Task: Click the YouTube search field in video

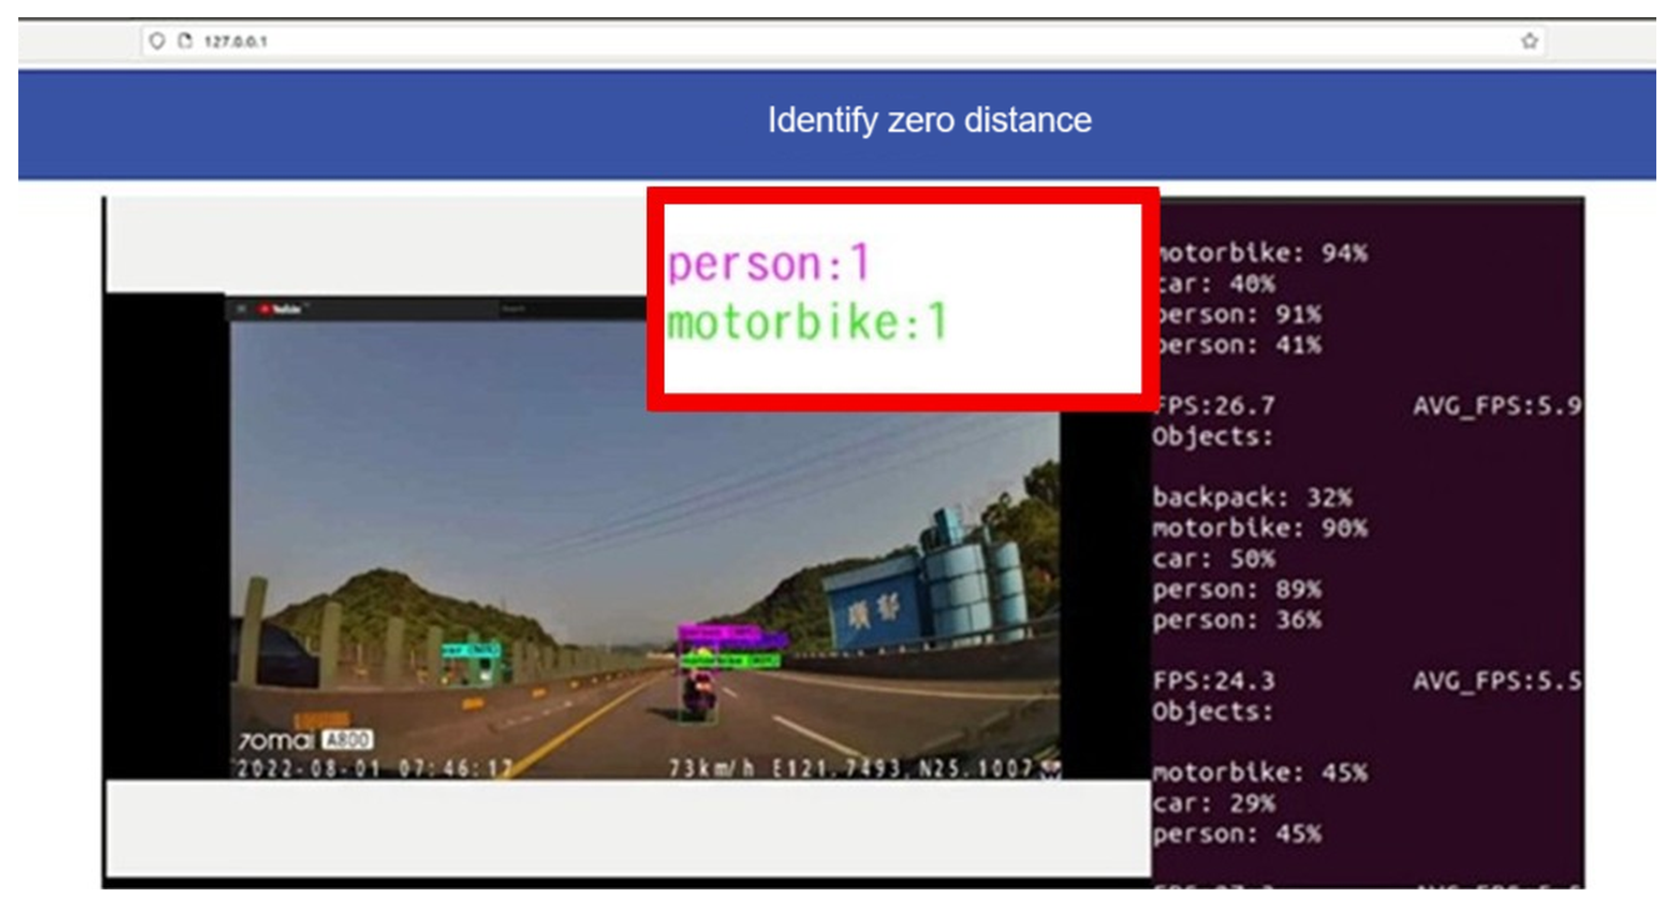Action: point(515,309)
